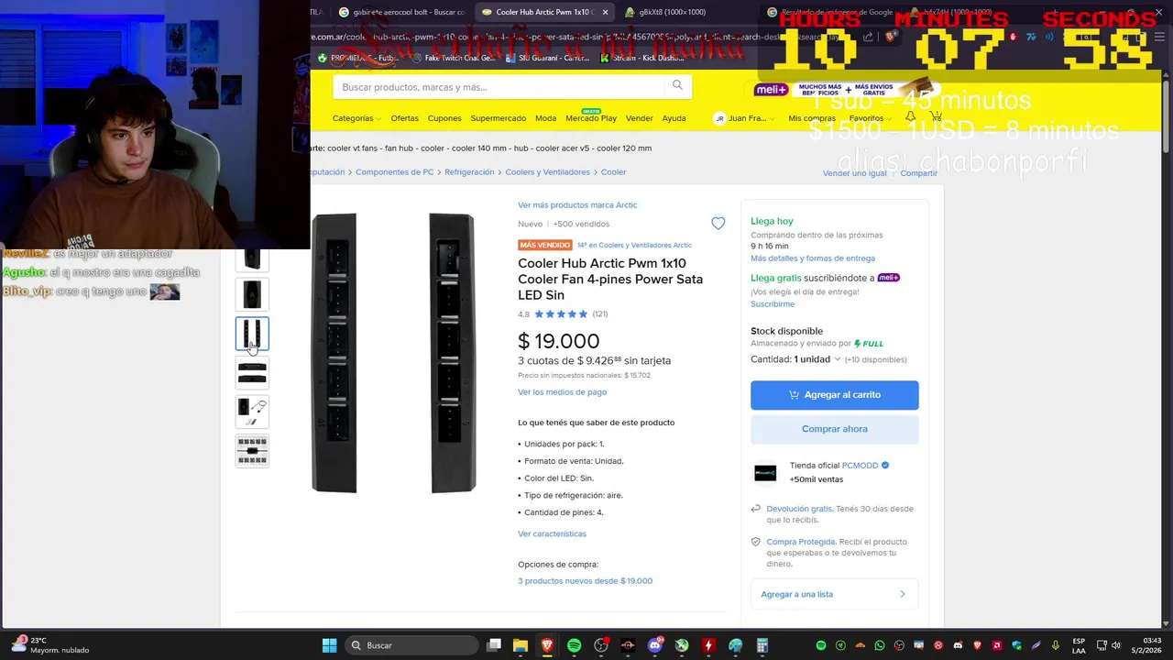
Task: Open 3 productos nuevos desde $19.000 link
Action: pos(585,581)
